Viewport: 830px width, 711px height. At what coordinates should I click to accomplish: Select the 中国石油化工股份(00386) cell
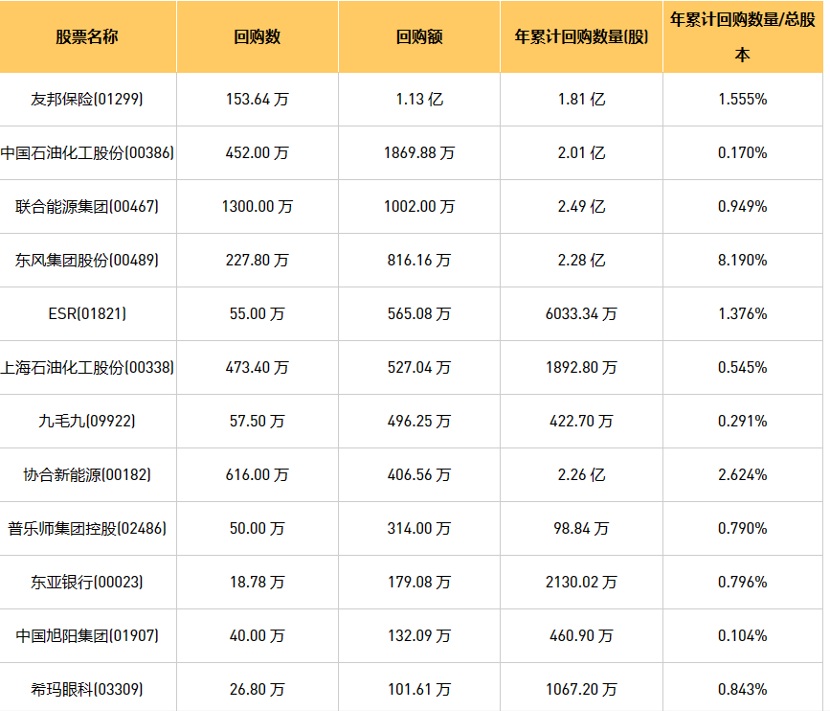click(87, 152)
